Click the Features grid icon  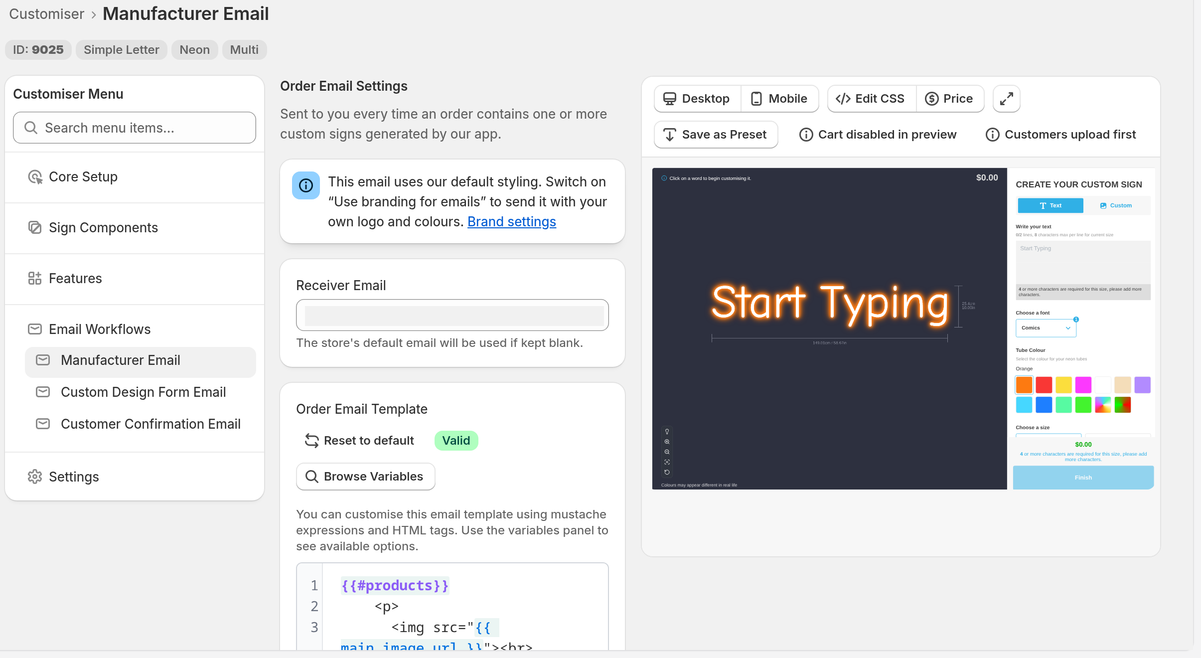tap(35, 279)
